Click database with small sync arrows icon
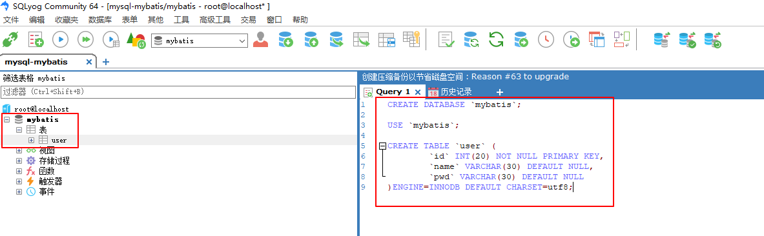The height and width of the screenshot is (236, 764). pos(471,39)
